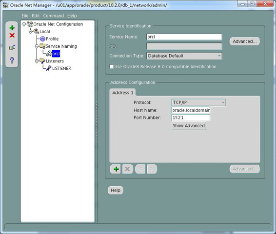The width and height of the screenshot is (276, 234).
Task: Open the File menu
Action: 25,16
